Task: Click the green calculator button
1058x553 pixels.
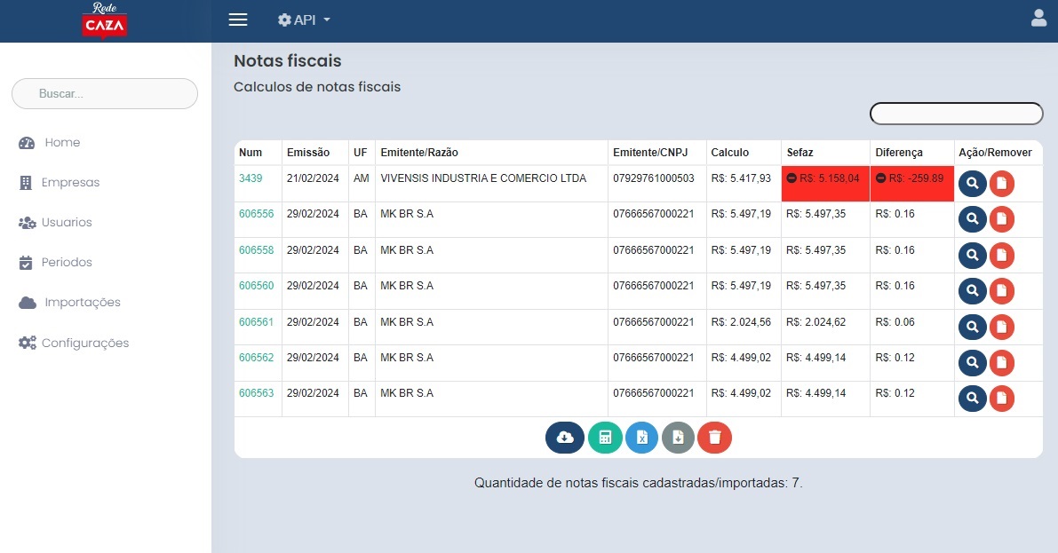Action: click(x=605, y=438)
